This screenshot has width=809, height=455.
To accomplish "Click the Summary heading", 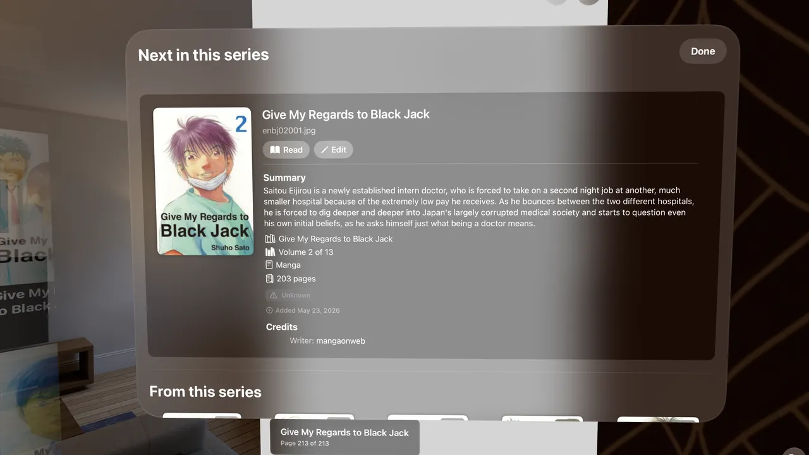I will click(284, 178).
